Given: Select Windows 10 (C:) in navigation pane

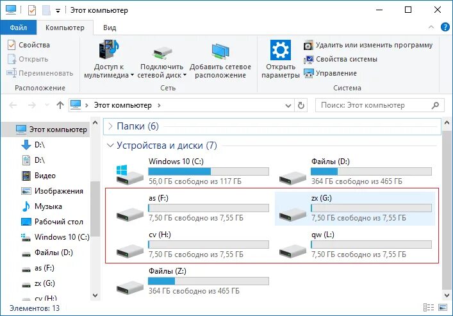Looking at the screenshot, I should 55,237.
